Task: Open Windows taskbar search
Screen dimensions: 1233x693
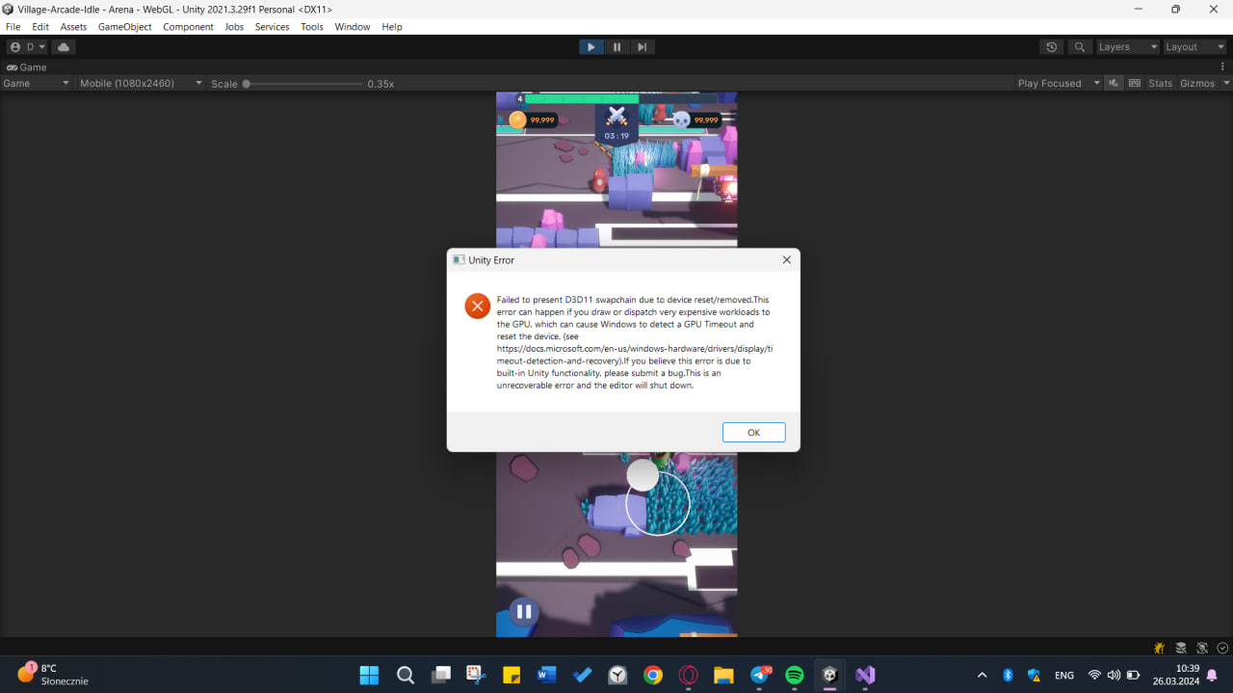Action: tap(406, 675)
